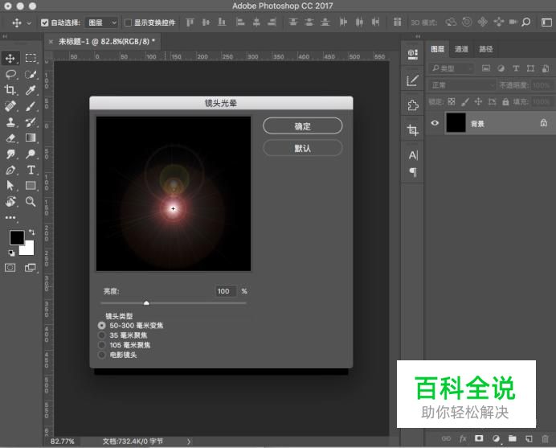Select the Brush tool
This screenshot has height=448, width=556.
tap(31, 106)
